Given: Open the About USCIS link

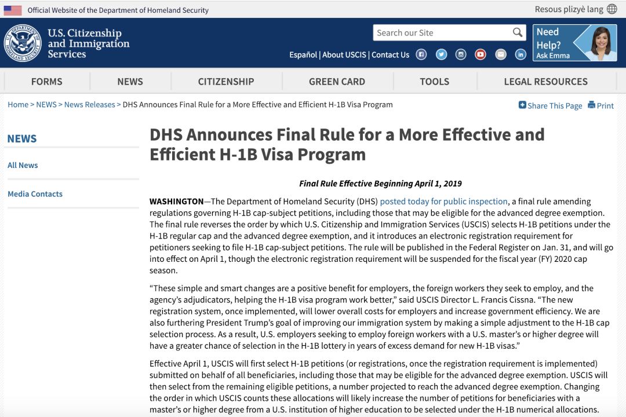Looking at the screenshot, I should (344, 54).
